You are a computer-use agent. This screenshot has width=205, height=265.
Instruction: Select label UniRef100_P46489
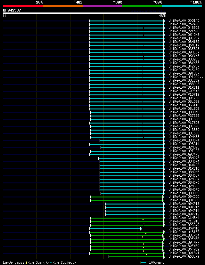click(x=184, y=70)
